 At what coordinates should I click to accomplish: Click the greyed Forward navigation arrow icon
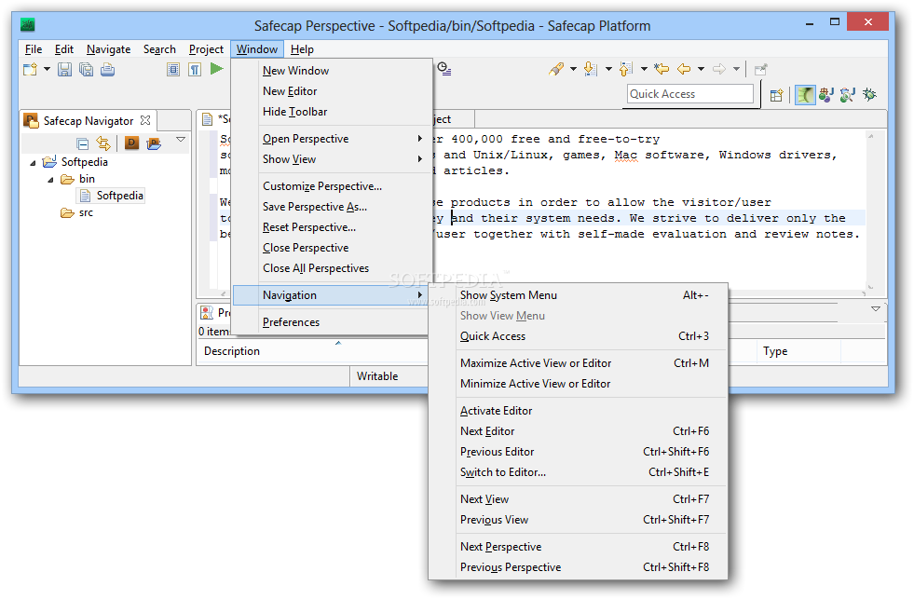click(x=719, y=69)
